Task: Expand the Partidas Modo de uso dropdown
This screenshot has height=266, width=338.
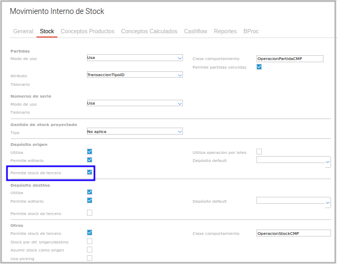Action: (135, 58)
